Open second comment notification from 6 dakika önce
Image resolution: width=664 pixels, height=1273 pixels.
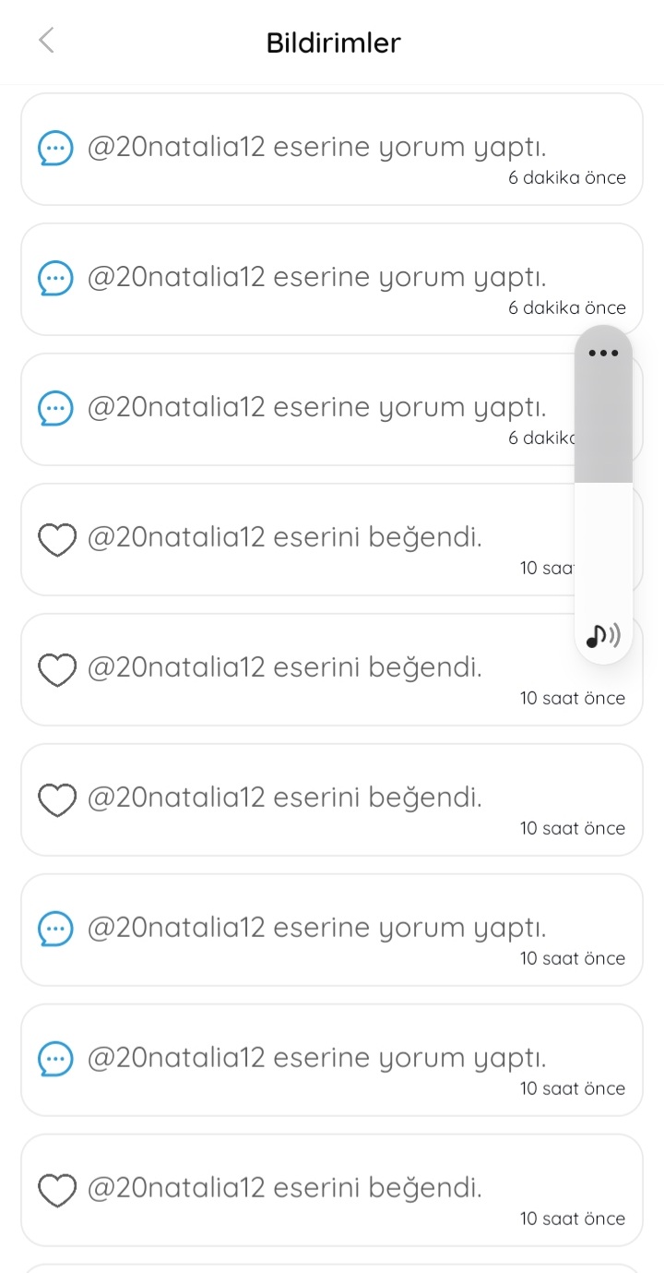coord(332,279)
